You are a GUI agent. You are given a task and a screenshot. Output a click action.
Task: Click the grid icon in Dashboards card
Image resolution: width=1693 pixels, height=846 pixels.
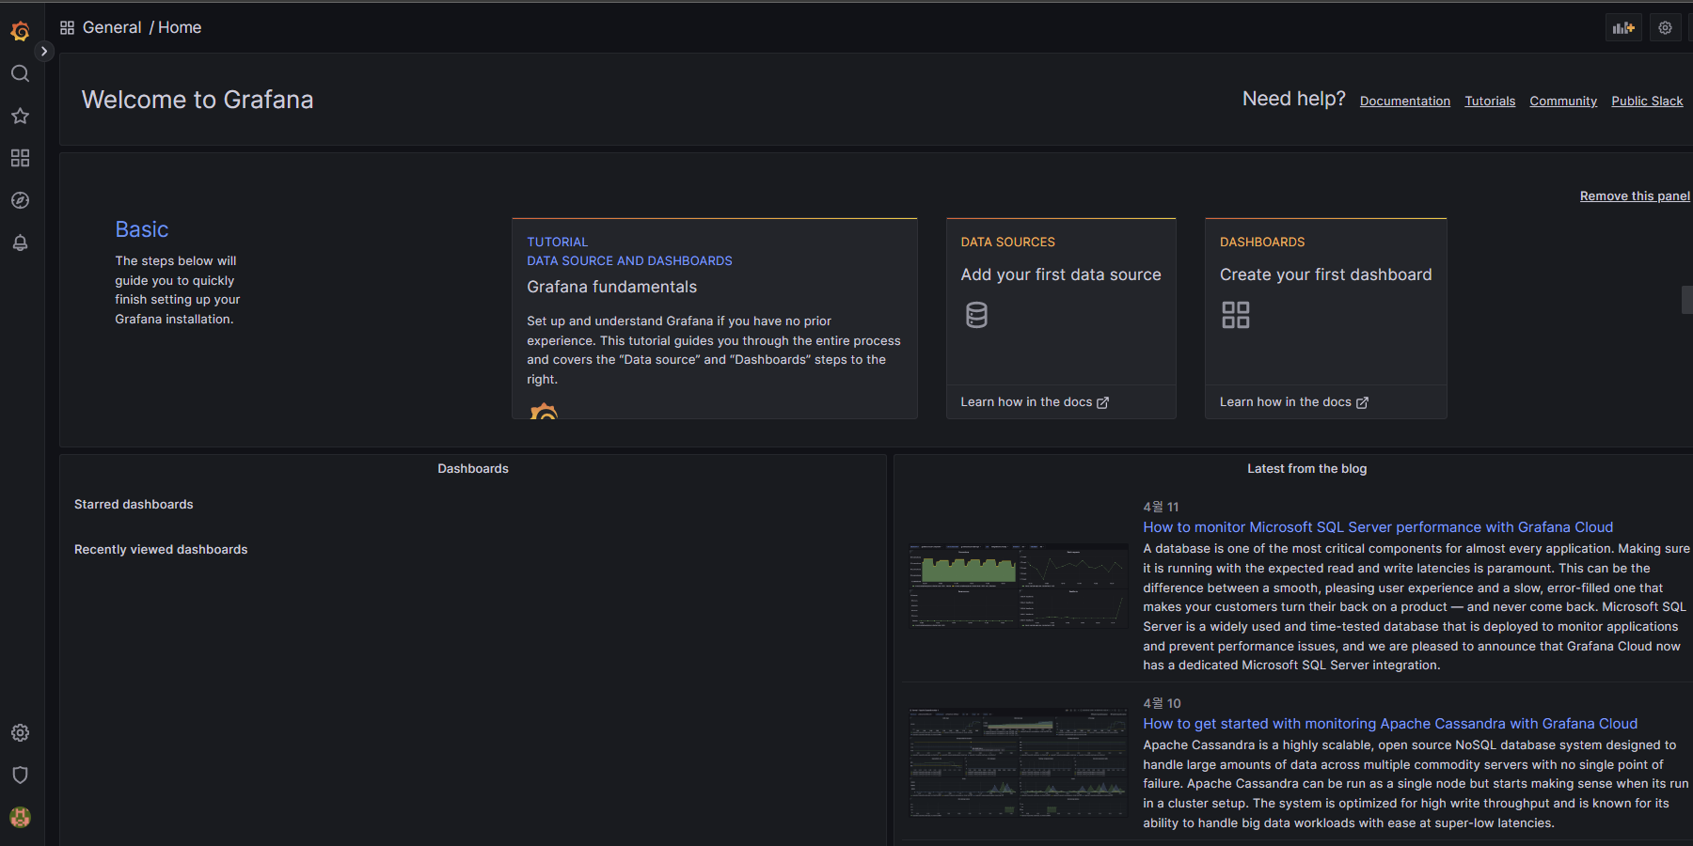[x=1236, y=315]
